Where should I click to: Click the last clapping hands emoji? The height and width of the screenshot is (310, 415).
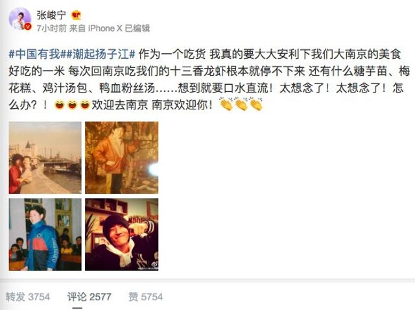[256, 104]
